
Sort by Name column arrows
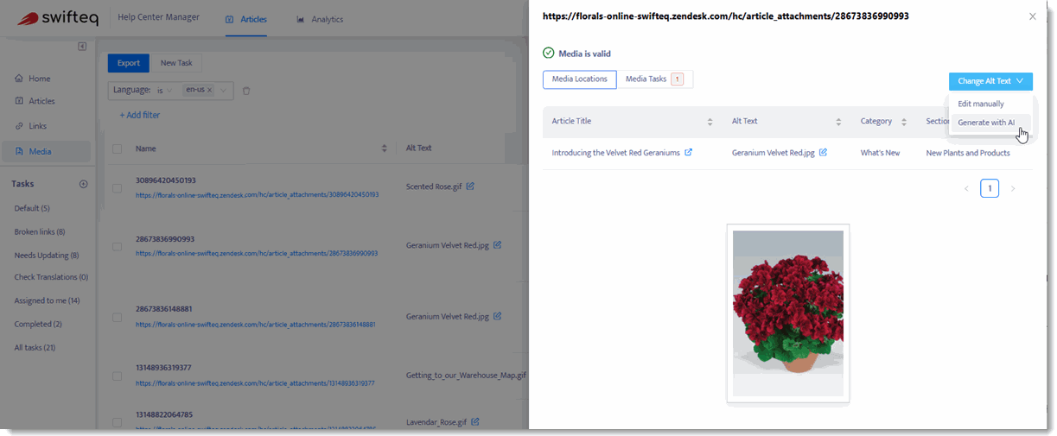coord(385,148)
